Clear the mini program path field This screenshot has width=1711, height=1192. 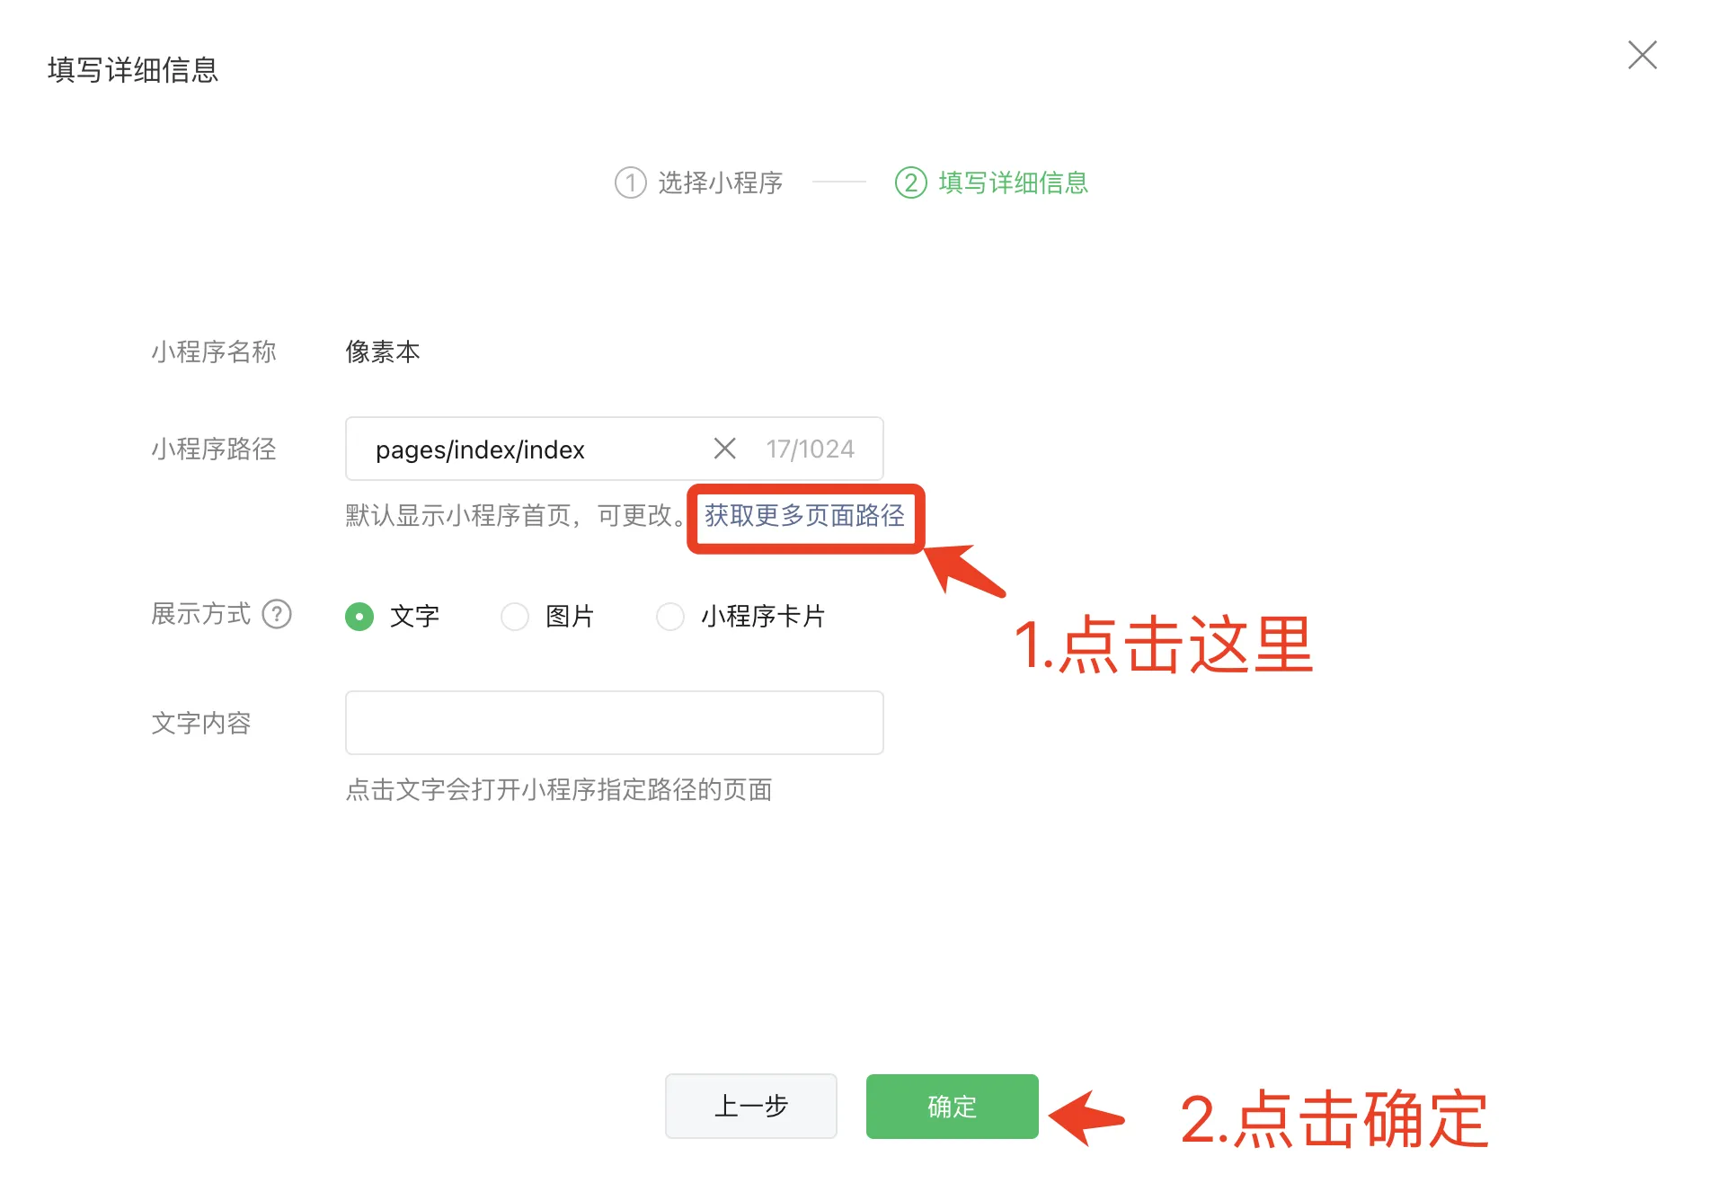(x=724, y=448)
